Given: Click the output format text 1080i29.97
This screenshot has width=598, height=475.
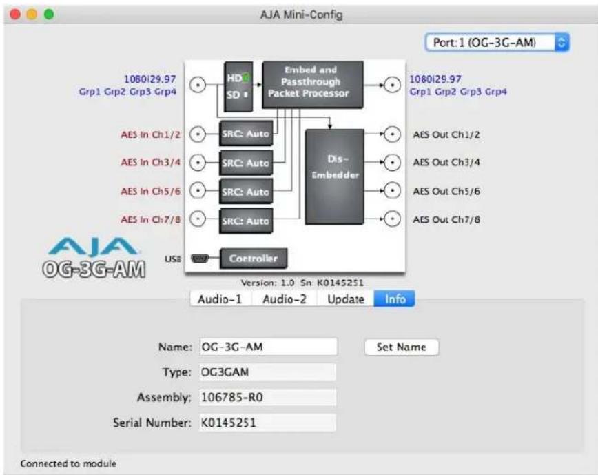Looking at the screenshot, I should coord(435,79).
